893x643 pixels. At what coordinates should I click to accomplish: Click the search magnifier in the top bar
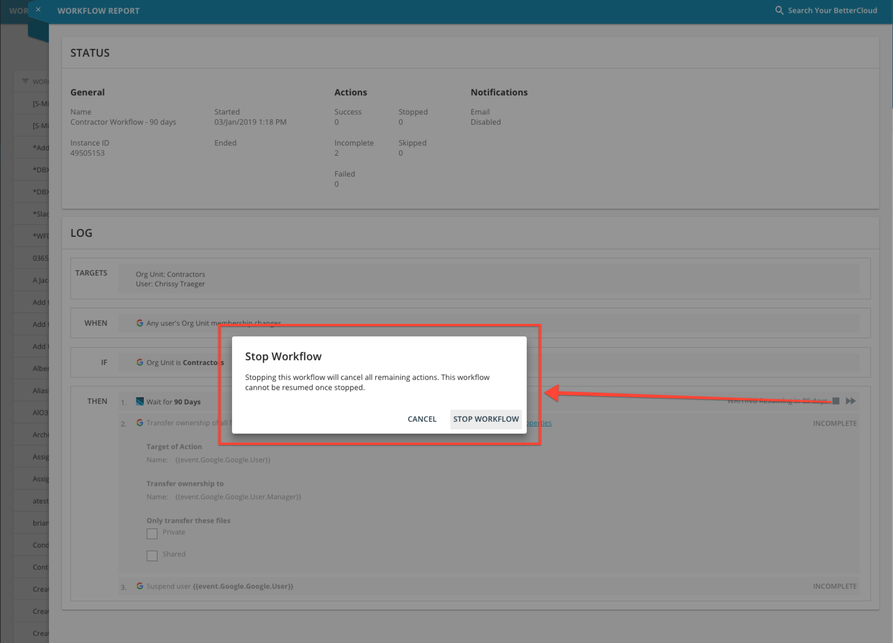pos(778,10)
